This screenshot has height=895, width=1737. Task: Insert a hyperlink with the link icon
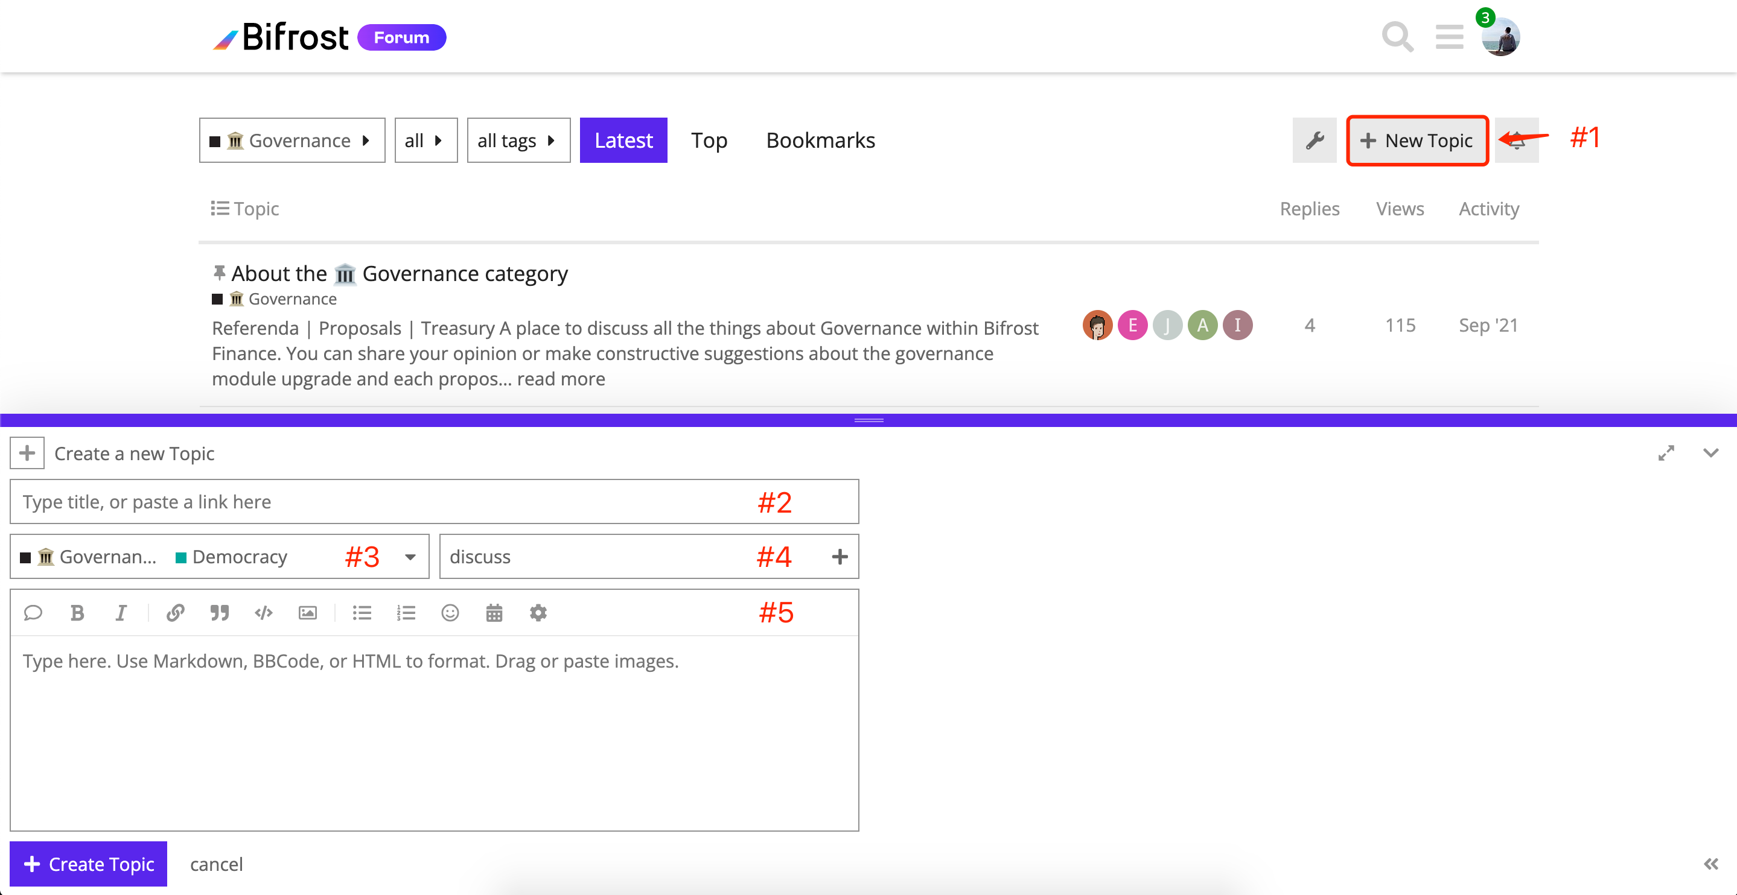pos(175,613)
